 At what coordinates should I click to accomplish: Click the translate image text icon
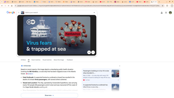tap(89, 52)
